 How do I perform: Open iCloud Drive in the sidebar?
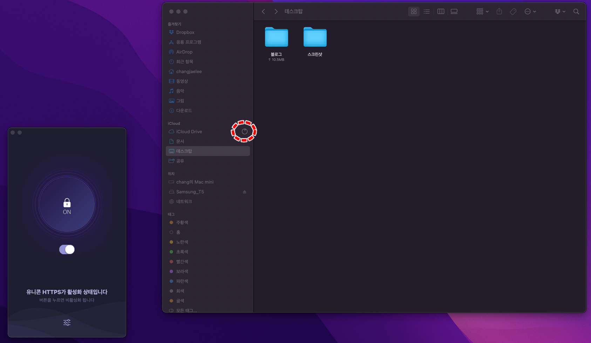pos(208,131)
